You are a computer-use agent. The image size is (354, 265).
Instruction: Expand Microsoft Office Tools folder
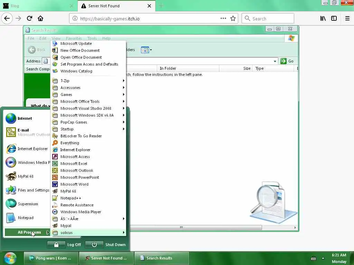coord(88,101)
